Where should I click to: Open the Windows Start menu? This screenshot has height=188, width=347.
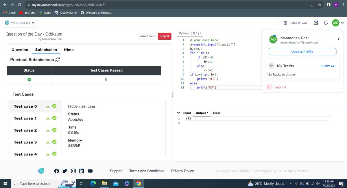5,183
